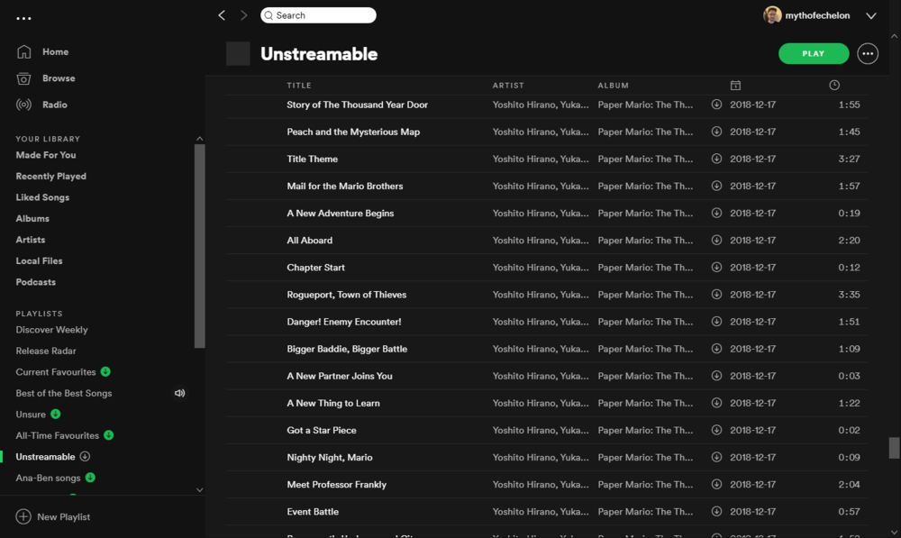Screen dimensions: 901x538
Task: Open Liked Songs in library
Action: coord(42,197)
